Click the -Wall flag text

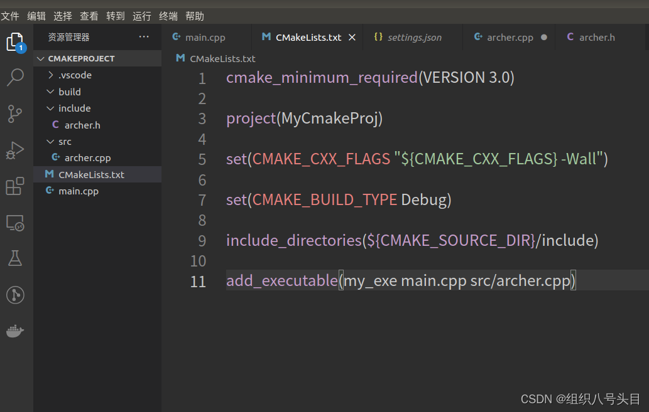[578, 159]
